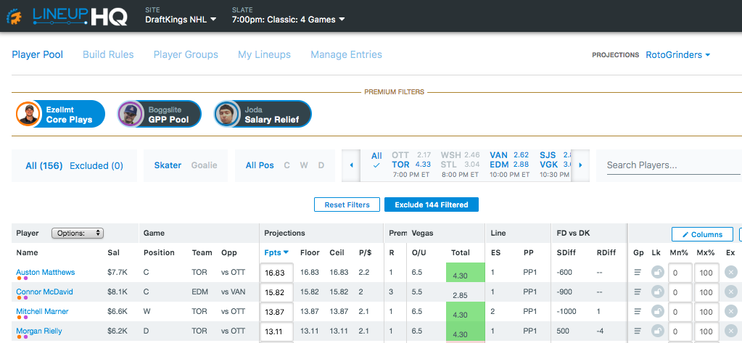Edit Auston Matthews Fpts value 16.83

point(277,273)
